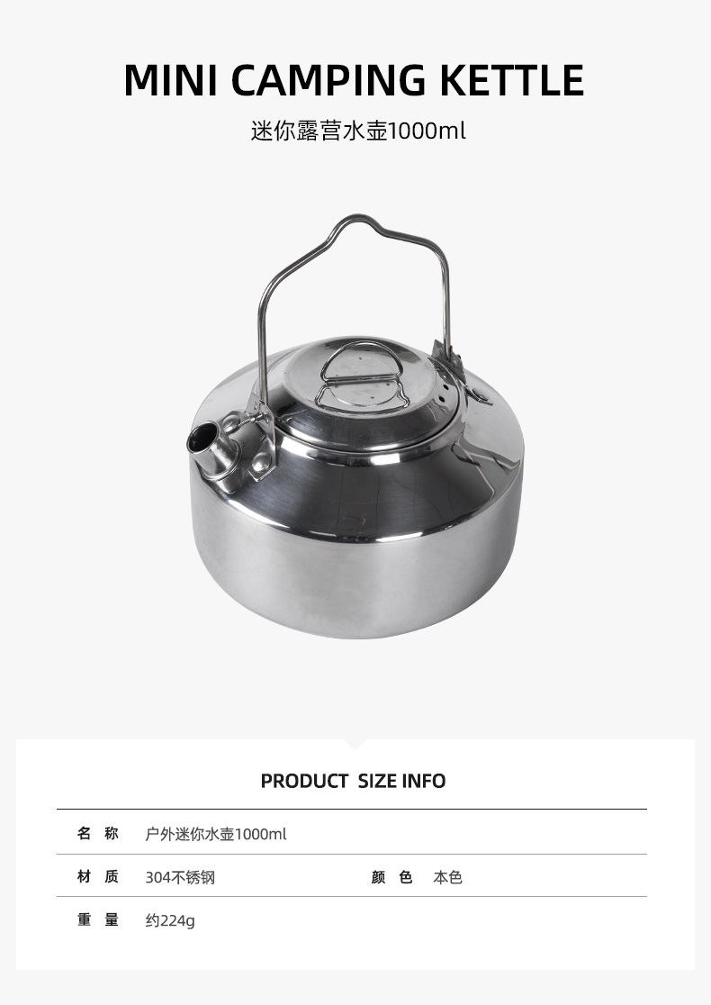
Task: Select the product name 户外迷你水壶1000ml
Action: tap(216, 834)
